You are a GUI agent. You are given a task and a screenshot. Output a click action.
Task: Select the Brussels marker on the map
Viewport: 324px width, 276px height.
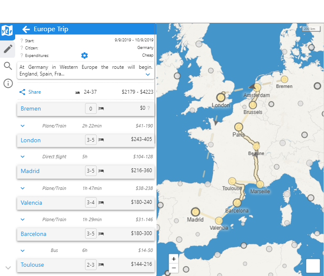[253, 105]
